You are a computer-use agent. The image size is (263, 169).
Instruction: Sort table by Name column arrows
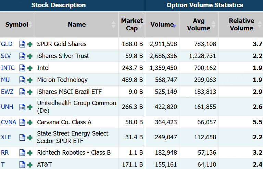point(114,25)
